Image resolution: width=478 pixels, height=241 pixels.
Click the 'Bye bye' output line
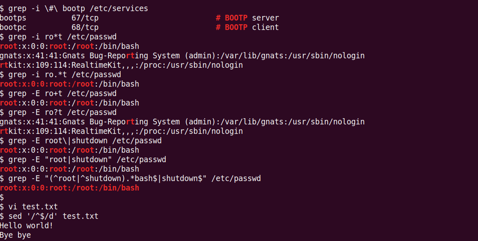point(15,235)
